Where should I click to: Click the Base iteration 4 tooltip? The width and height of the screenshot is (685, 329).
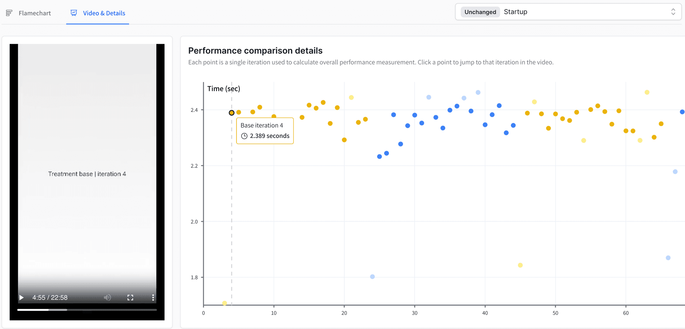point(265,130)
